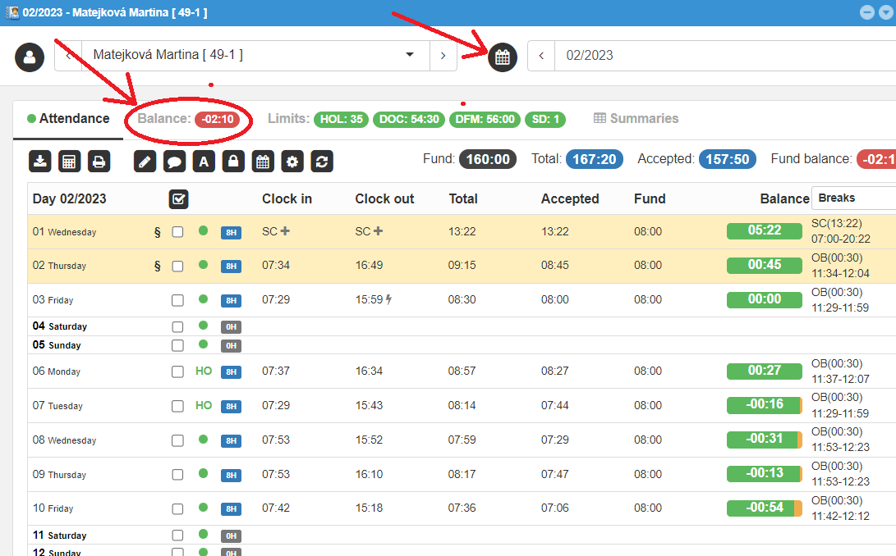This screenshot has height=556, width=896.
Task: Click the HOL: 35 limit badge
Action: pyautogui.click(x=341, y=120)
